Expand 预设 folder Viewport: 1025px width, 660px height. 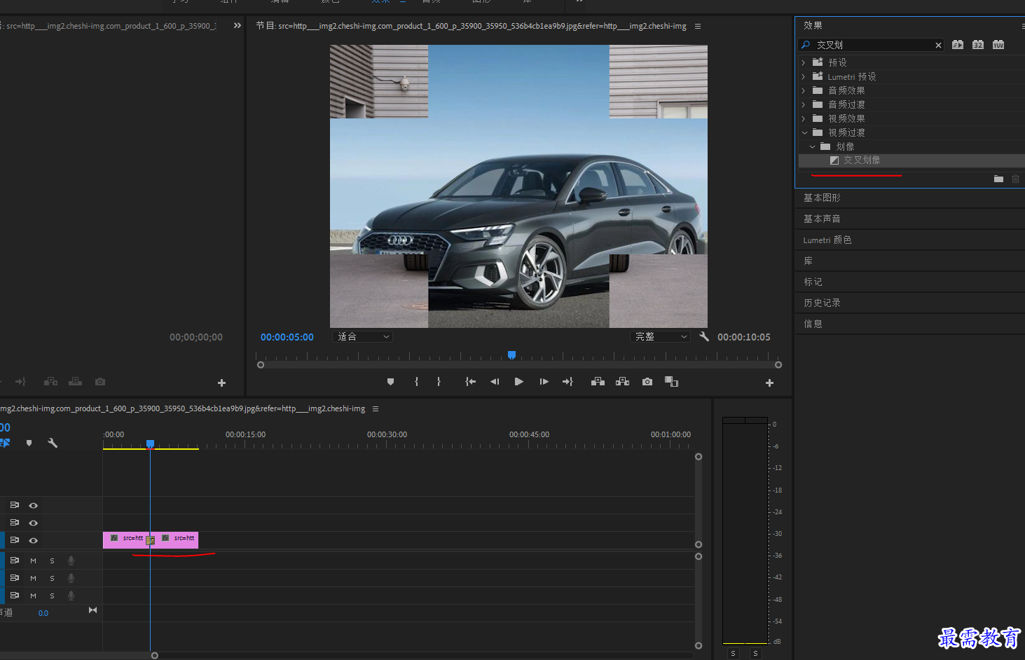pos(804,62)
